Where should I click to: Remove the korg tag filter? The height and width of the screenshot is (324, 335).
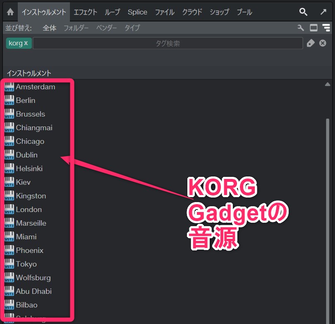pyautogui.click(x=26, y=43)
